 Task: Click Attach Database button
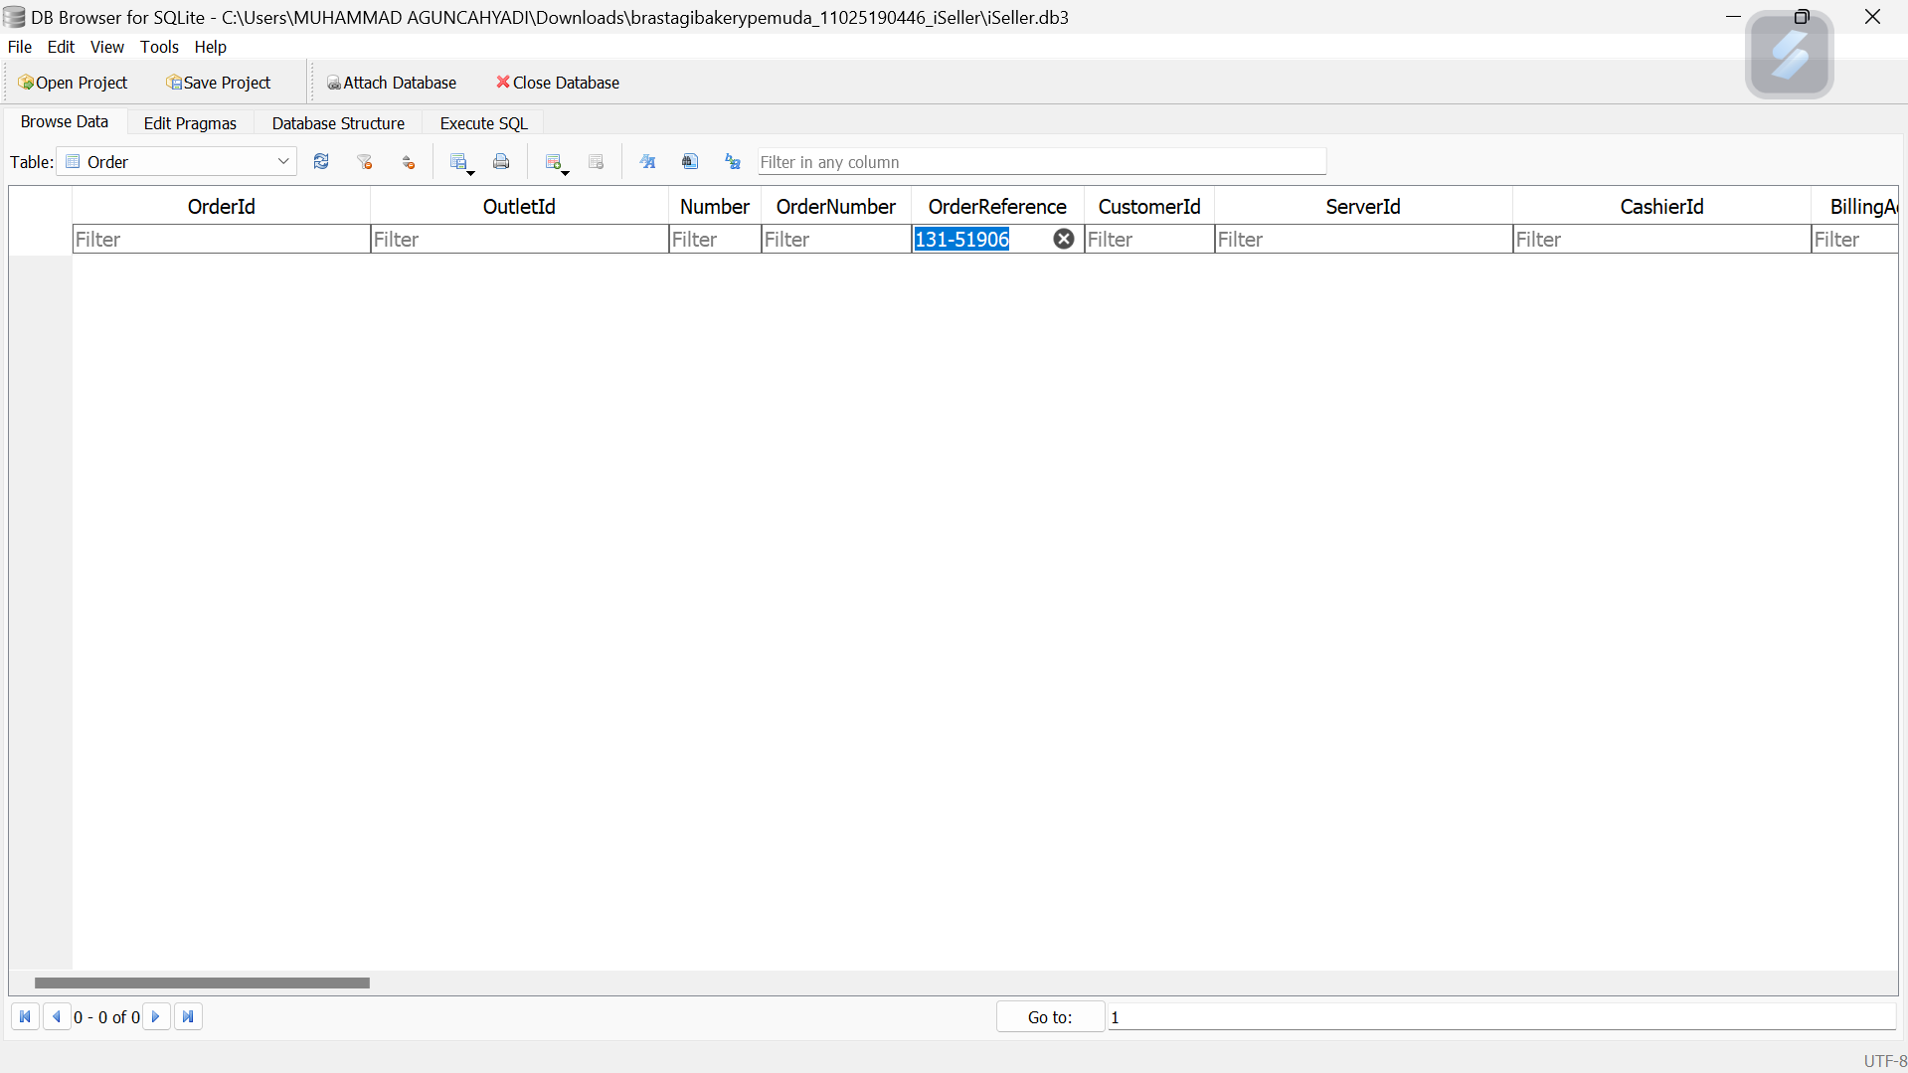[x=392, y=83]
